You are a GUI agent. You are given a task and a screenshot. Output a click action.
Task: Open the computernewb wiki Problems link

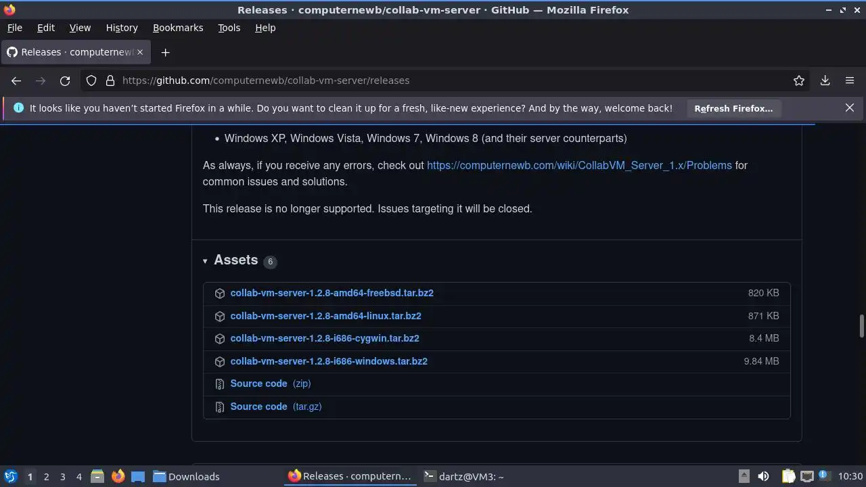coord(579,165)
